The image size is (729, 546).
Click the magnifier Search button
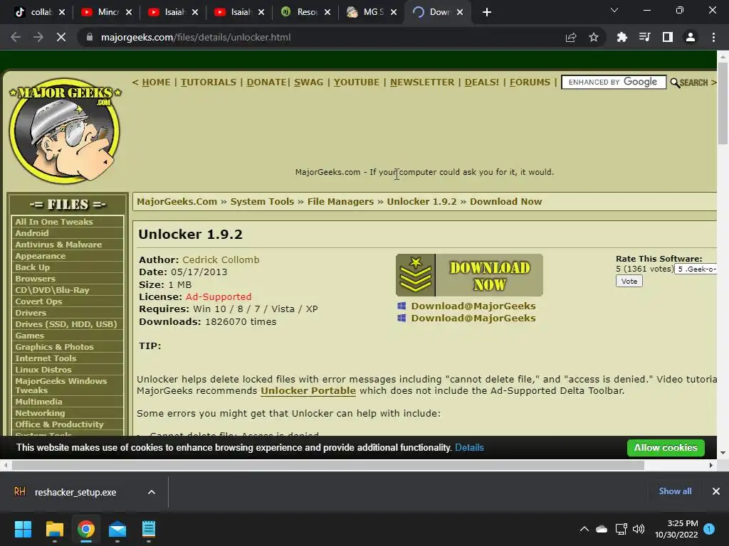point(689,82)
